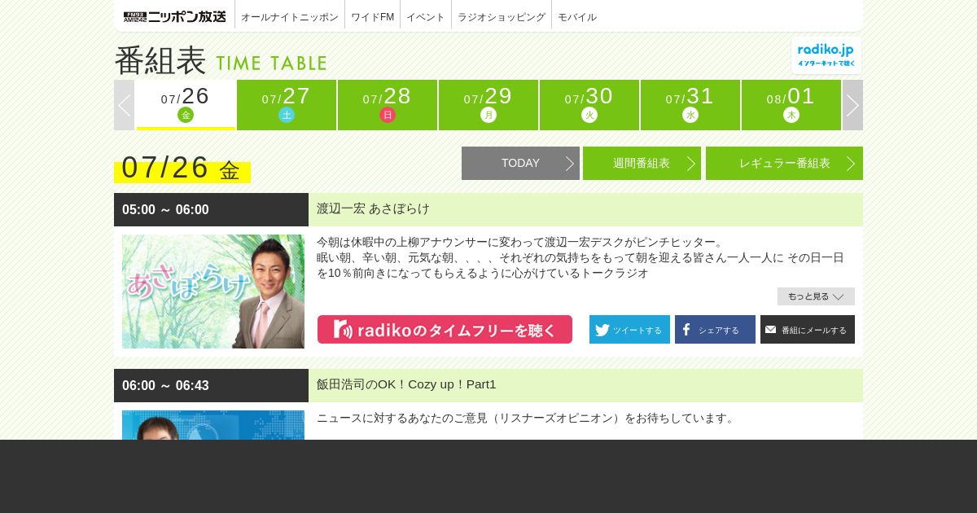
Task: Open あさぼらけ program thumbnail
Action: click(x=213, y=292)
